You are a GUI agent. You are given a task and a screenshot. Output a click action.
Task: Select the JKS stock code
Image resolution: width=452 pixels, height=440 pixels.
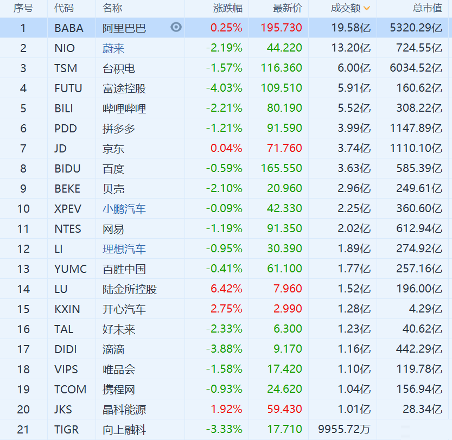[63, 410]
